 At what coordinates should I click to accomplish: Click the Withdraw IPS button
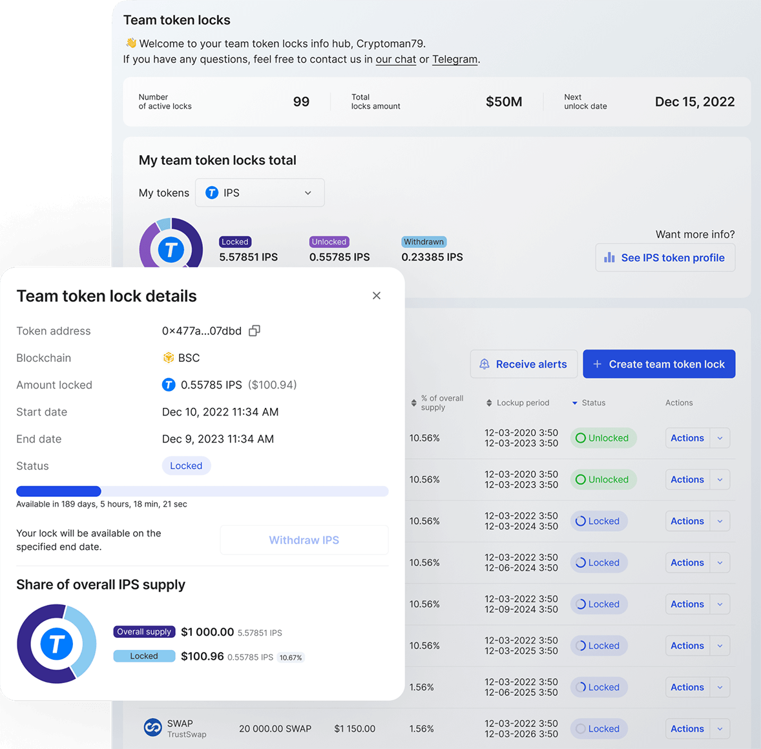(304, 540)
